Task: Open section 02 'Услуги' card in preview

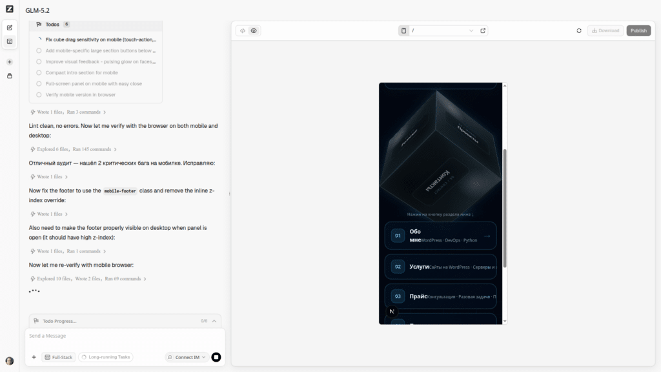Action: 440,267
